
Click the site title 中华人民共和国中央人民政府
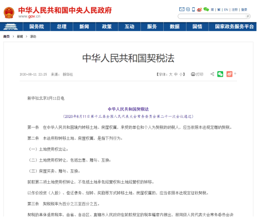click(65, 11)
